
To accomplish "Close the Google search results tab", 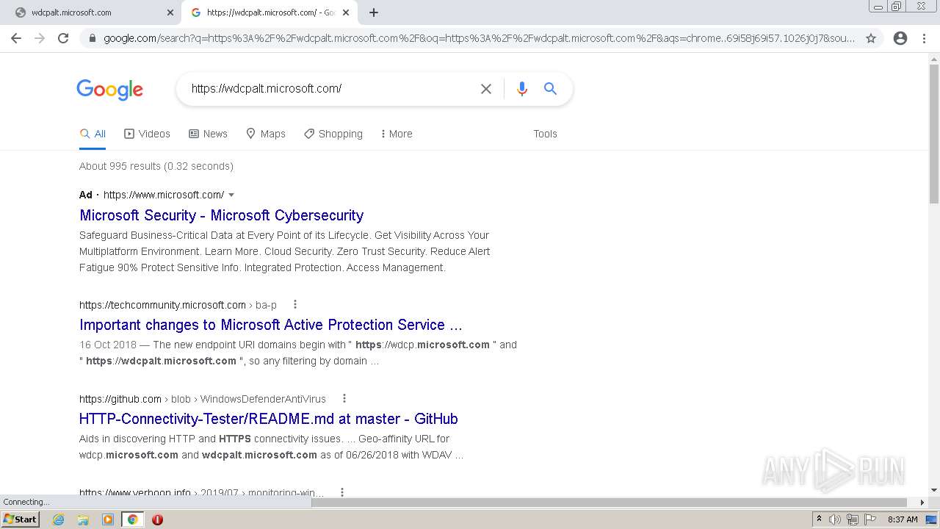I will [x=346, y=12].
